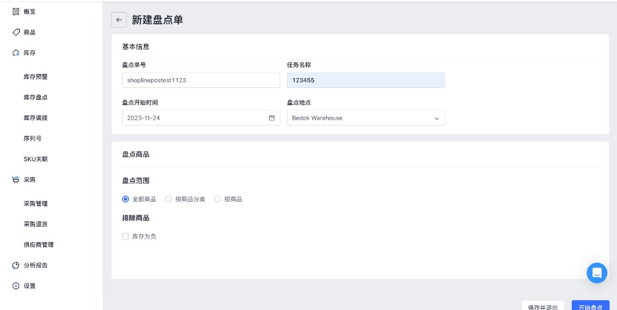Select the 按商品 radio option
This screenshot has width=617, height=310.
217,199
